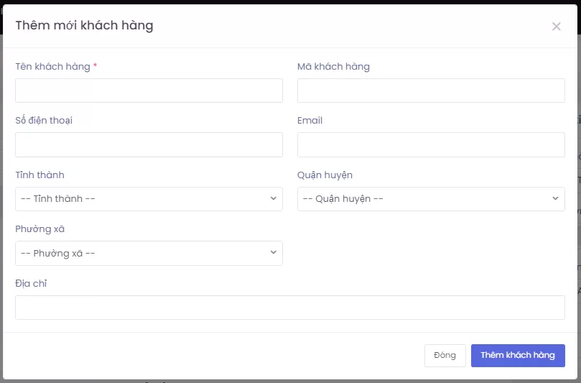Click the Phường xã label above dropdown
This screenshot has width=581, height=383.
[x=39, y=229]
